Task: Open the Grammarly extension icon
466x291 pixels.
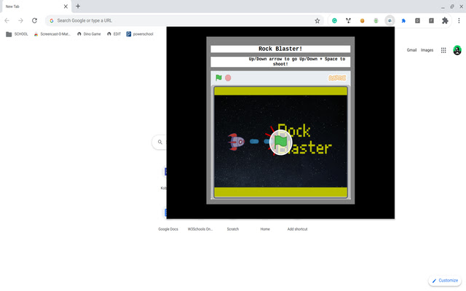Action: pyautogui.click(x=334, y=20)
